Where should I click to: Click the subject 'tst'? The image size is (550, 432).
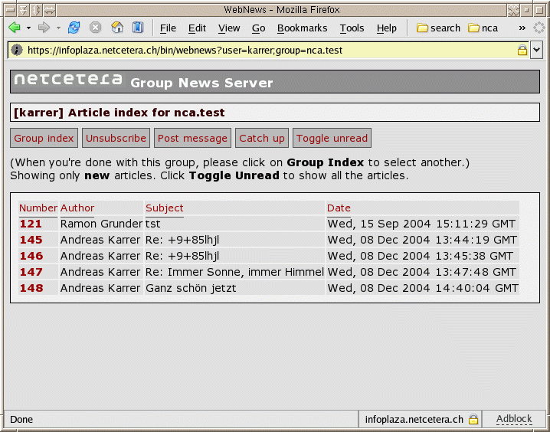[x=153, y=224]
